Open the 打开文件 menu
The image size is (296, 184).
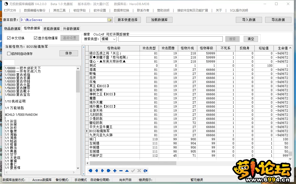[x=10, y=10]
